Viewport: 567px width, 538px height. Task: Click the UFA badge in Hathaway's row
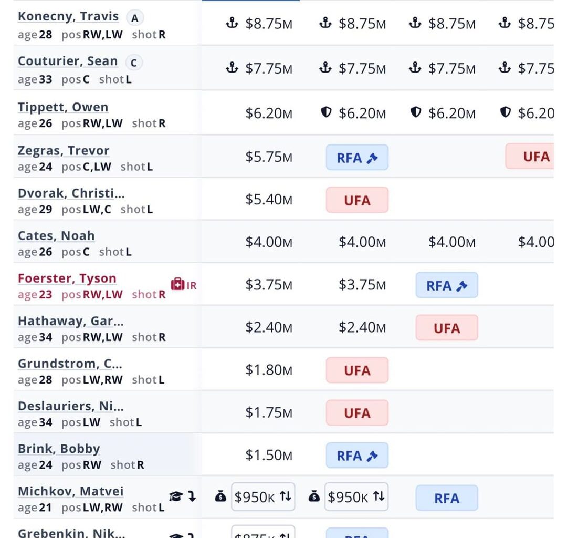tap(447, 328)
